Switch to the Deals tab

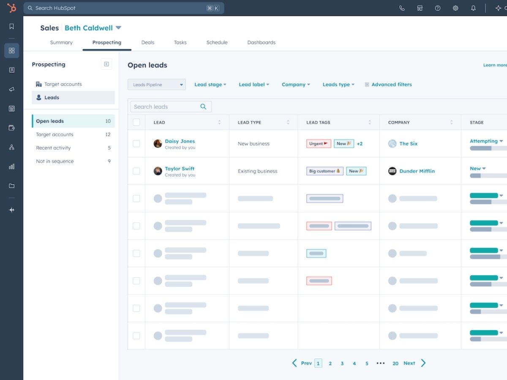[x=148, y=42]
